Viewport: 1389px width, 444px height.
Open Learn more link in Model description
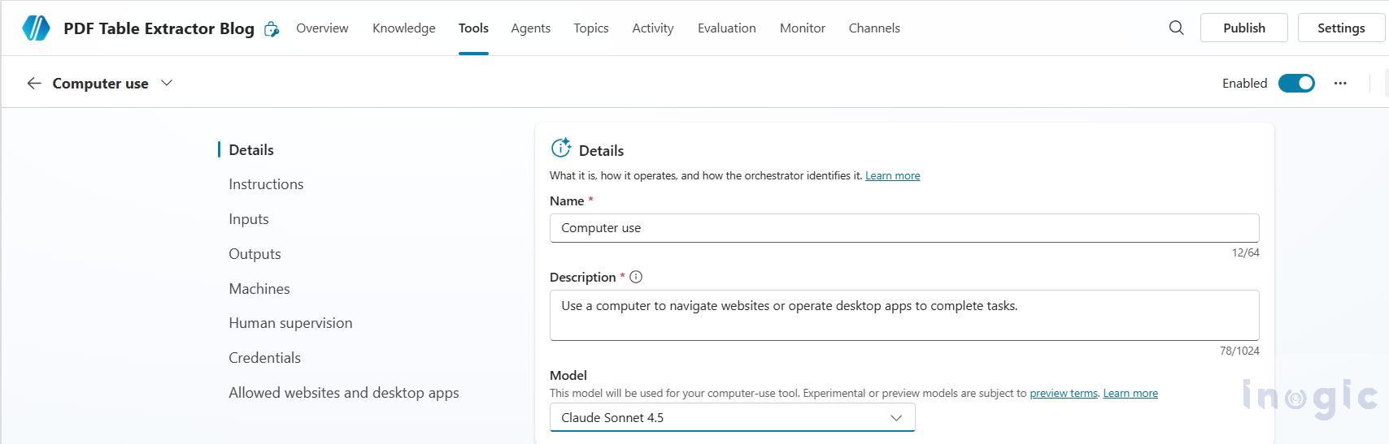click(x=1130, y=393)
